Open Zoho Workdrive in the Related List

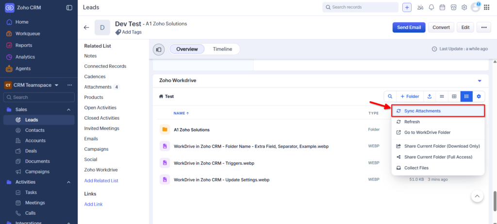(101, 170)
